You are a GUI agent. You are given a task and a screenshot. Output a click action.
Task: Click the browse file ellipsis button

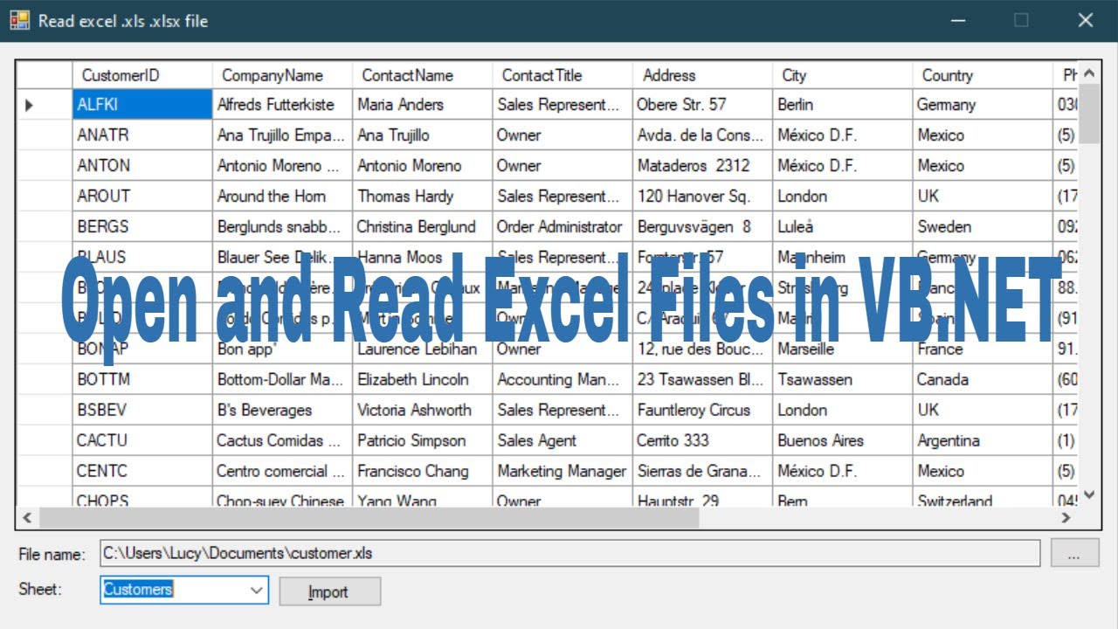(x=1074, y=553)
